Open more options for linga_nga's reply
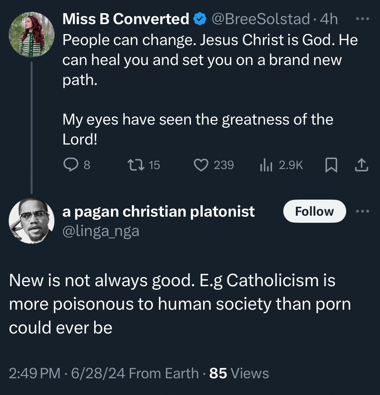 tap(363, 212)
